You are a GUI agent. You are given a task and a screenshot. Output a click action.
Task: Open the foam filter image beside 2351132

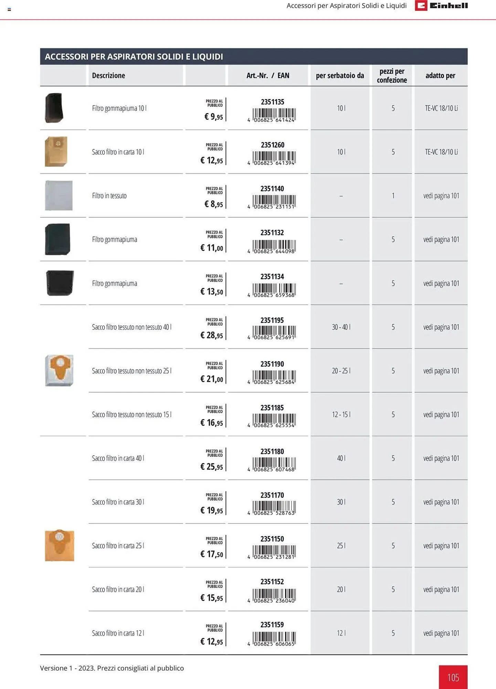click(57, 239)
